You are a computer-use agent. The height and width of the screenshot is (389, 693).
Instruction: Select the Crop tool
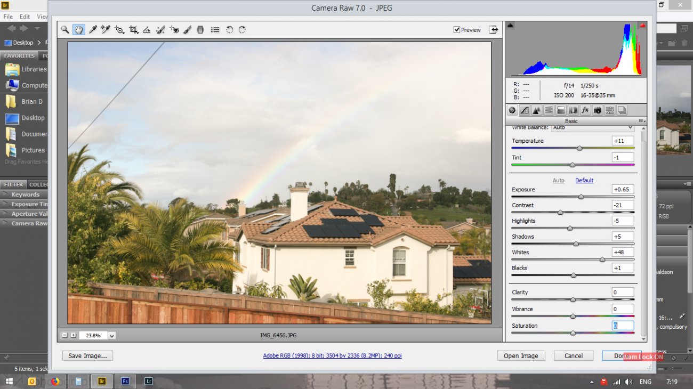pyautogui.click(x=134, y=30)
